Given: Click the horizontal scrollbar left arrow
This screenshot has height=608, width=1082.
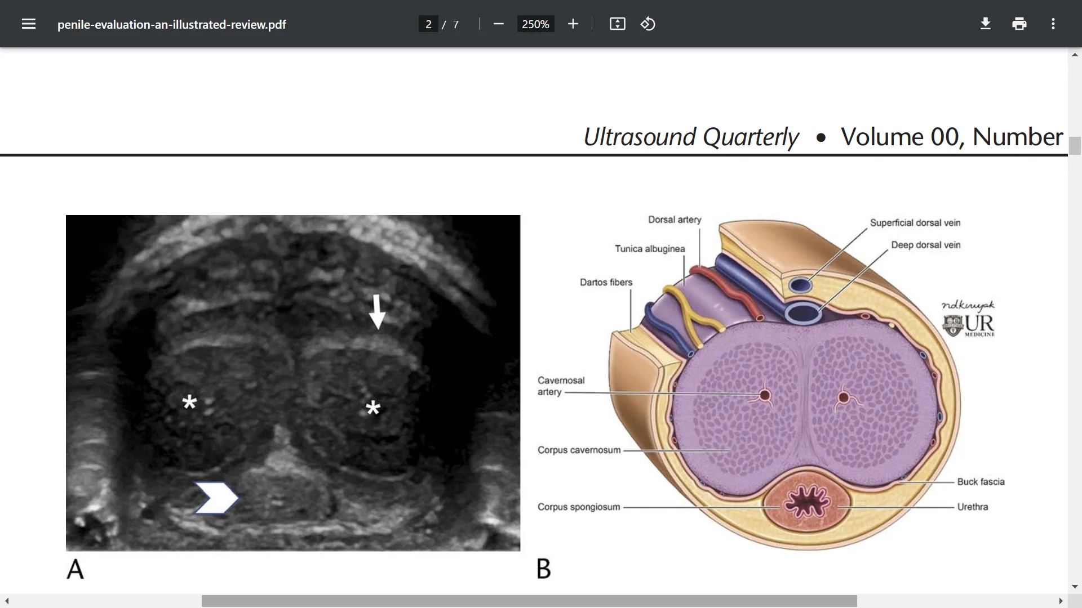Looking at the screenshot, I should (x=6, y=602).
